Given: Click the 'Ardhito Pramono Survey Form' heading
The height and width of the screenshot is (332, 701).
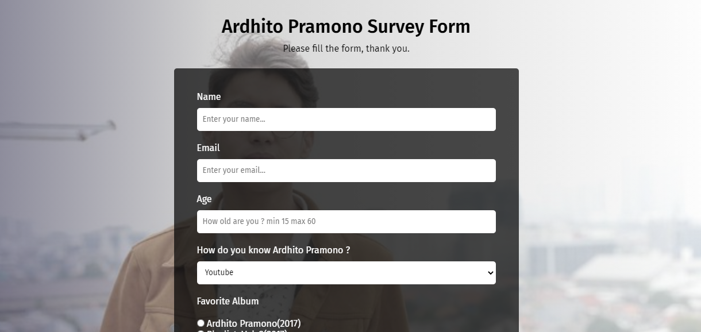Looking at the screenshot, I should (346, 26).
